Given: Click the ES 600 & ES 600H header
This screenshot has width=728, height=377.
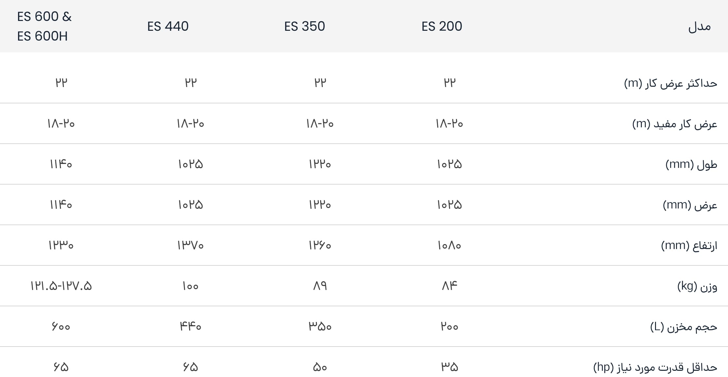Looking at the screenshot, I should [x=44, y=26].
